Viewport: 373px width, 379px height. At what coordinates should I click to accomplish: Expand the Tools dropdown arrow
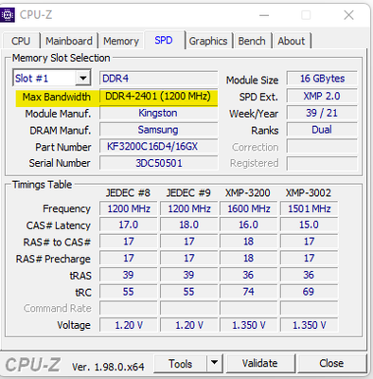(215, 363)
